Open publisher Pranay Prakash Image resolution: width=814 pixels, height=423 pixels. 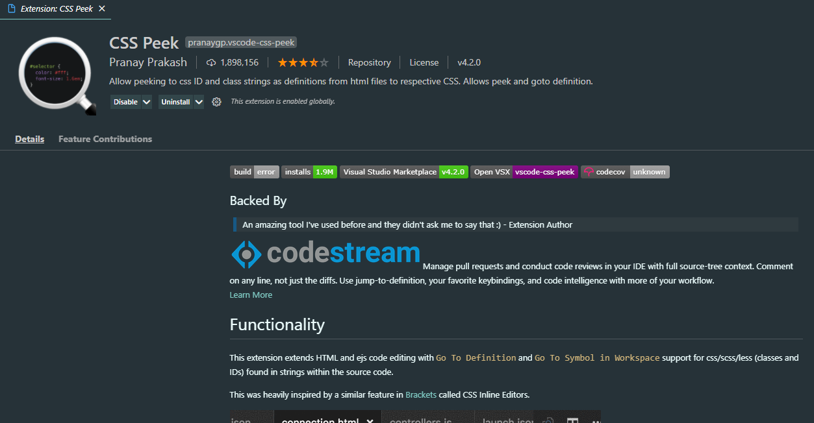[148, 62]
